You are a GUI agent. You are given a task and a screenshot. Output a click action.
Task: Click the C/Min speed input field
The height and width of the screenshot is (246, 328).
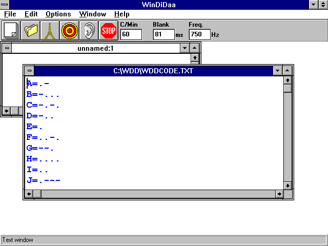tap(132, 34)
